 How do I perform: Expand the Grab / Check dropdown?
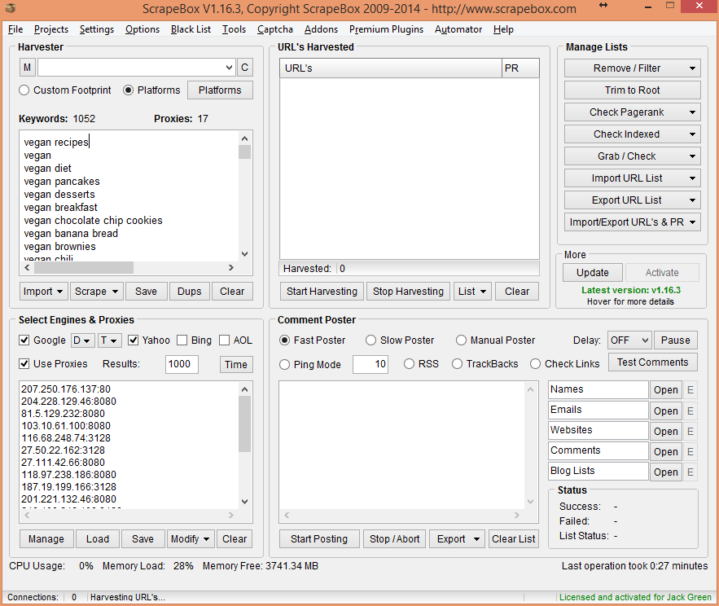(x=692, y=156)
